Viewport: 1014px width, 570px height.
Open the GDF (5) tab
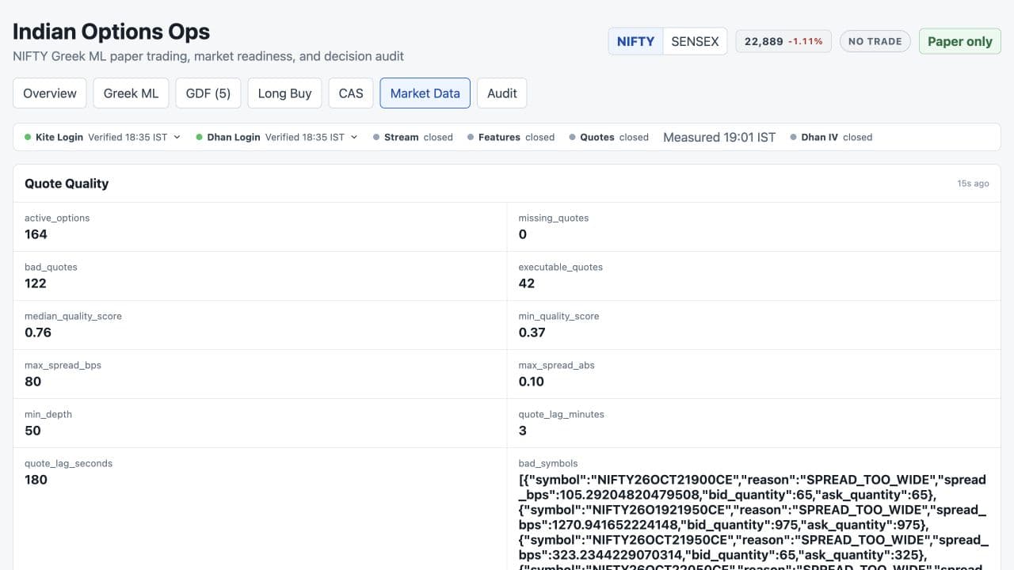click(208, 93)
